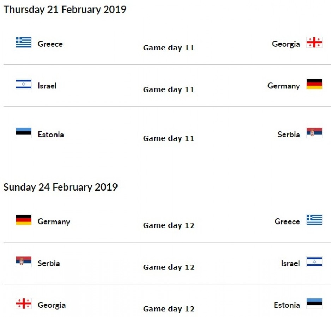Click the Serbia flag on Sunday's fixture
331x317 pixels.
point(24,262)
